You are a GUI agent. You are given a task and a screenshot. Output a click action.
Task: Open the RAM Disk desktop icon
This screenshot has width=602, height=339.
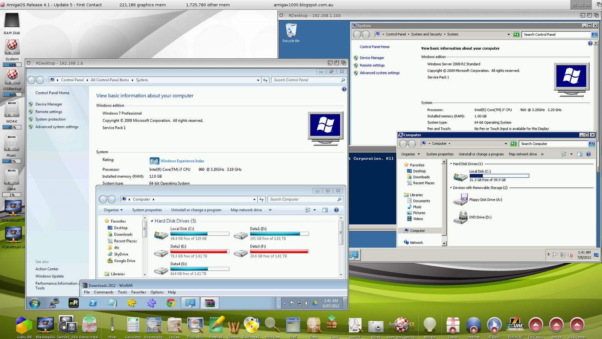(12, 21)
